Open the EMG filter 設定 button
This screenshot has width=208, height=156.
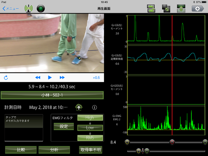pos(64,126)
